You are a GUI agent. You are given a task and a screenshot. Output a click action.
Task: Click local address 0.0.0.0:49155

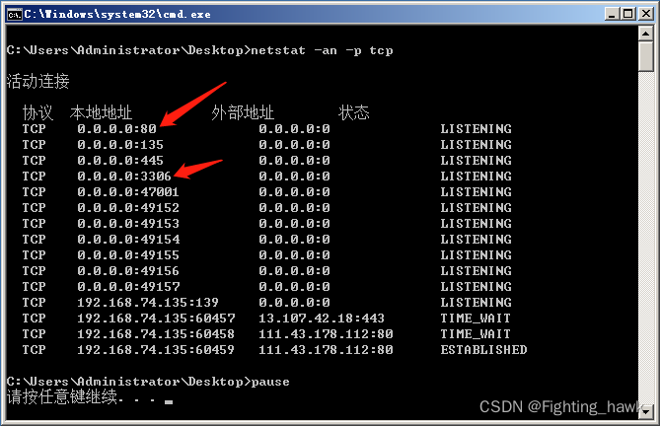[x=128, y=254]
